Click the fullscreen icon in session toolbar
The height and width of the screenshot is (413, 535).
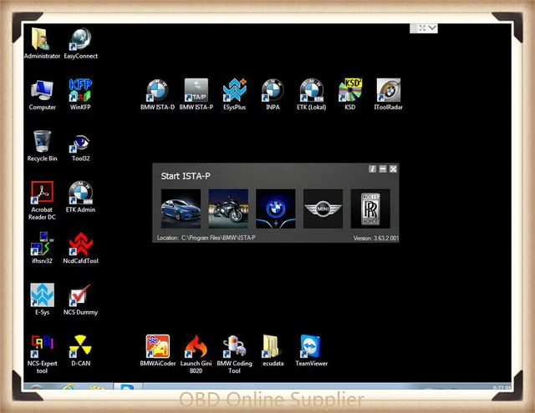pyautogui.click(x=422, y=28)
